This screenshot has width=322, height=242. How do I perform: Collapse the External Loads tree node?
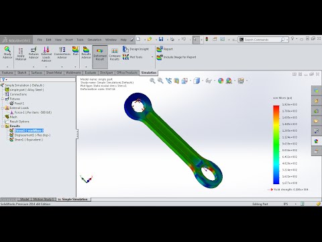click(3, 108)
